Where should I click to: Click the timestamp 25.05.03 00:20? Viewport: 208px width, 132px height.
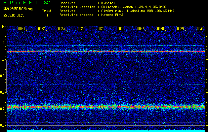[x=14, y=16]
